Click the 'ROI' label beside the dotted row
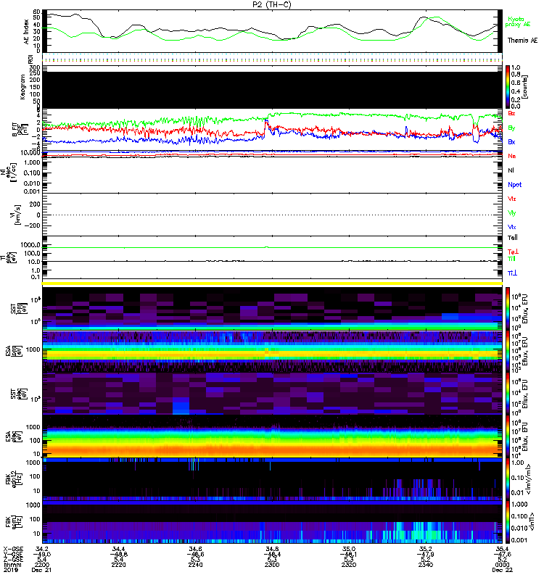The height and width of the screenshot is (580, 544). pyautogui.click(x=30, y=59)
